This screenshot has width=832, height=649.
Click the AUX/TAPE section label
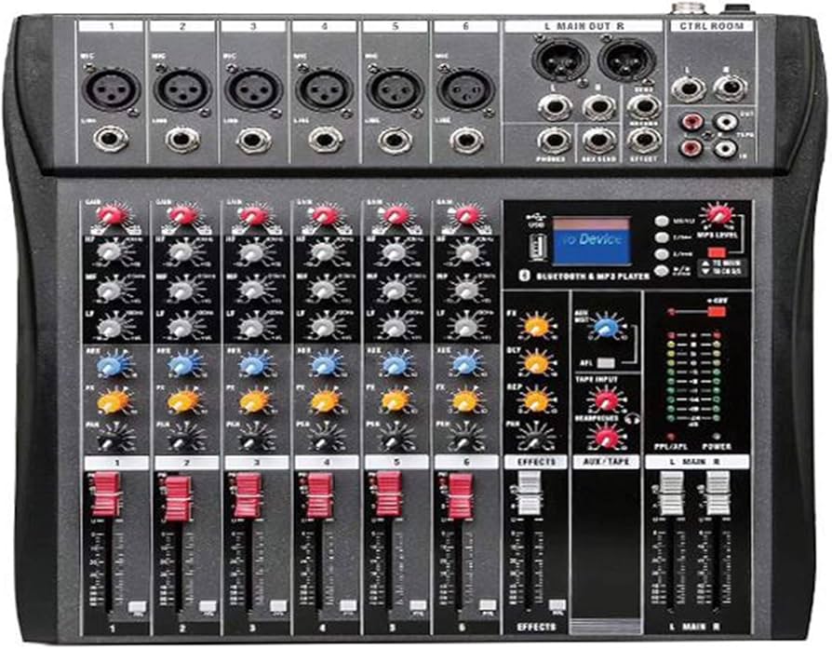coord(606,461)
